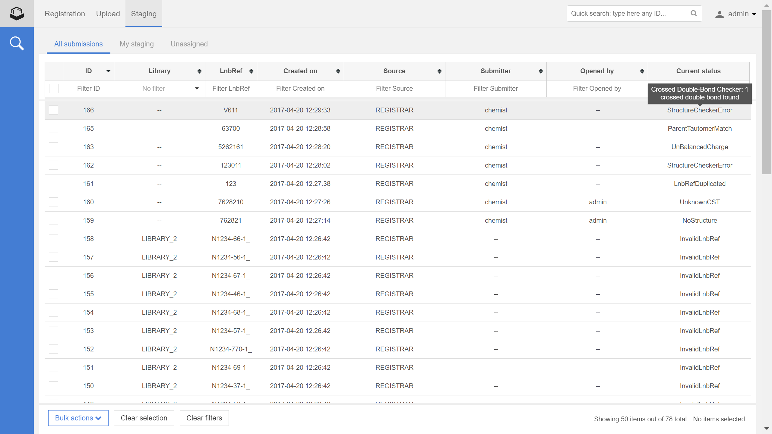Open the Staging menu
This screenshot has height=434, width=772.
144,14
